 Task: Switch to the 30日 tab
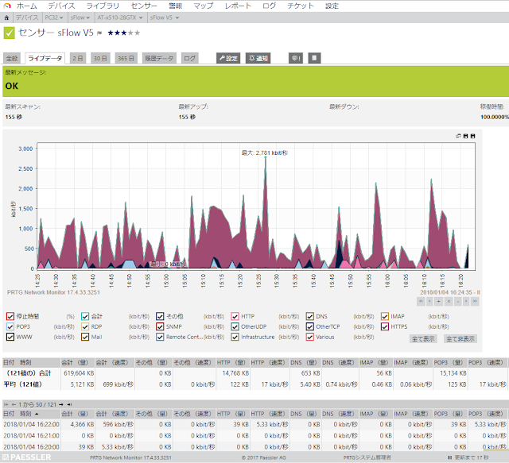[100, 58]
